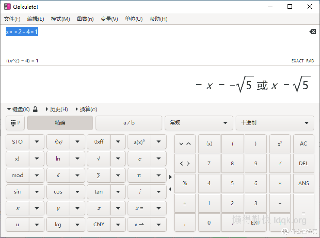320x238 pixels.
Task: Open the 常规 display mode dropdown
Action: click(199, 123)
